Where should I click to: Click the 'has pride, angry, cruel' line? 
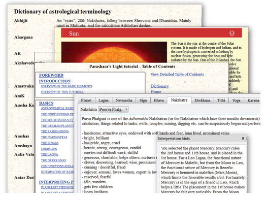[101, 143]
